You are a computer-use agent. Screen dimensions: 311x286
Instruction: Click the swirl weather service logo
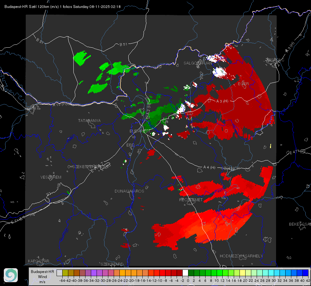pos(11,275)
